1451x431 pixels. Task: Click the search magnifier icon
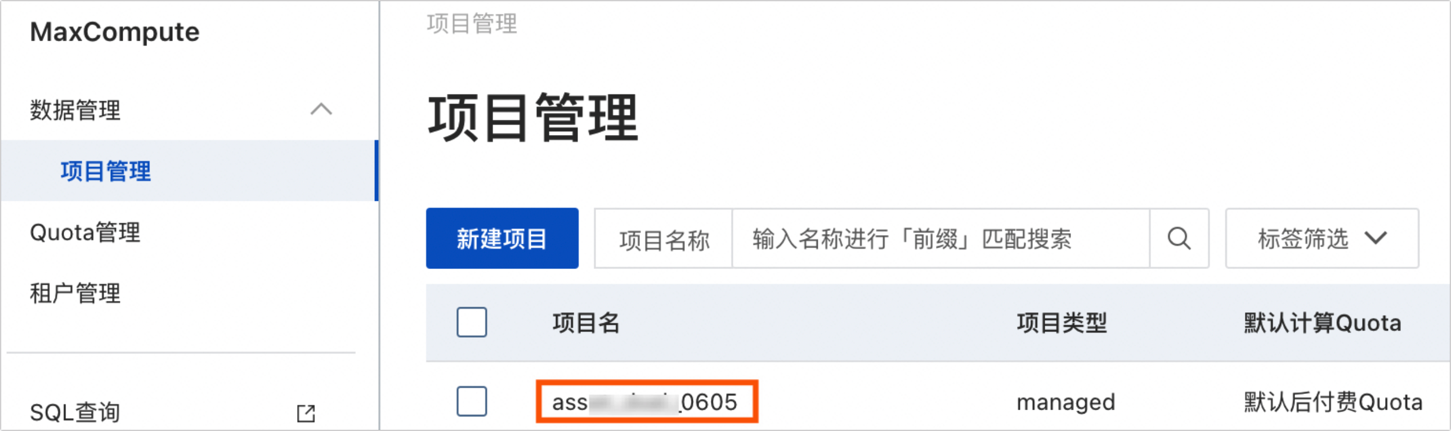tap(1179, 239)
